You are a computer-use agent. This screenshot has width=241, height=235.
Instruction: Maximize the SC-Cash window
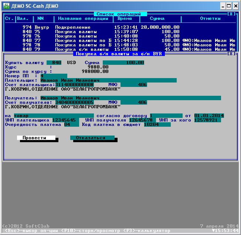pos(229,6)
